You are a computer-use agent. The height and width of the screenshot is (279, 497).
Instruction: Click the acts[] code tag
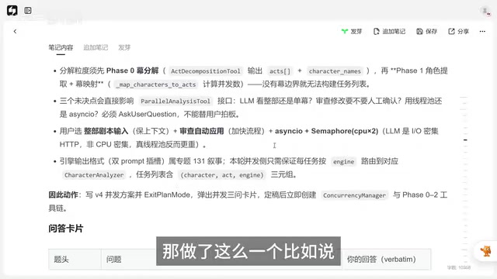[280, 71]
